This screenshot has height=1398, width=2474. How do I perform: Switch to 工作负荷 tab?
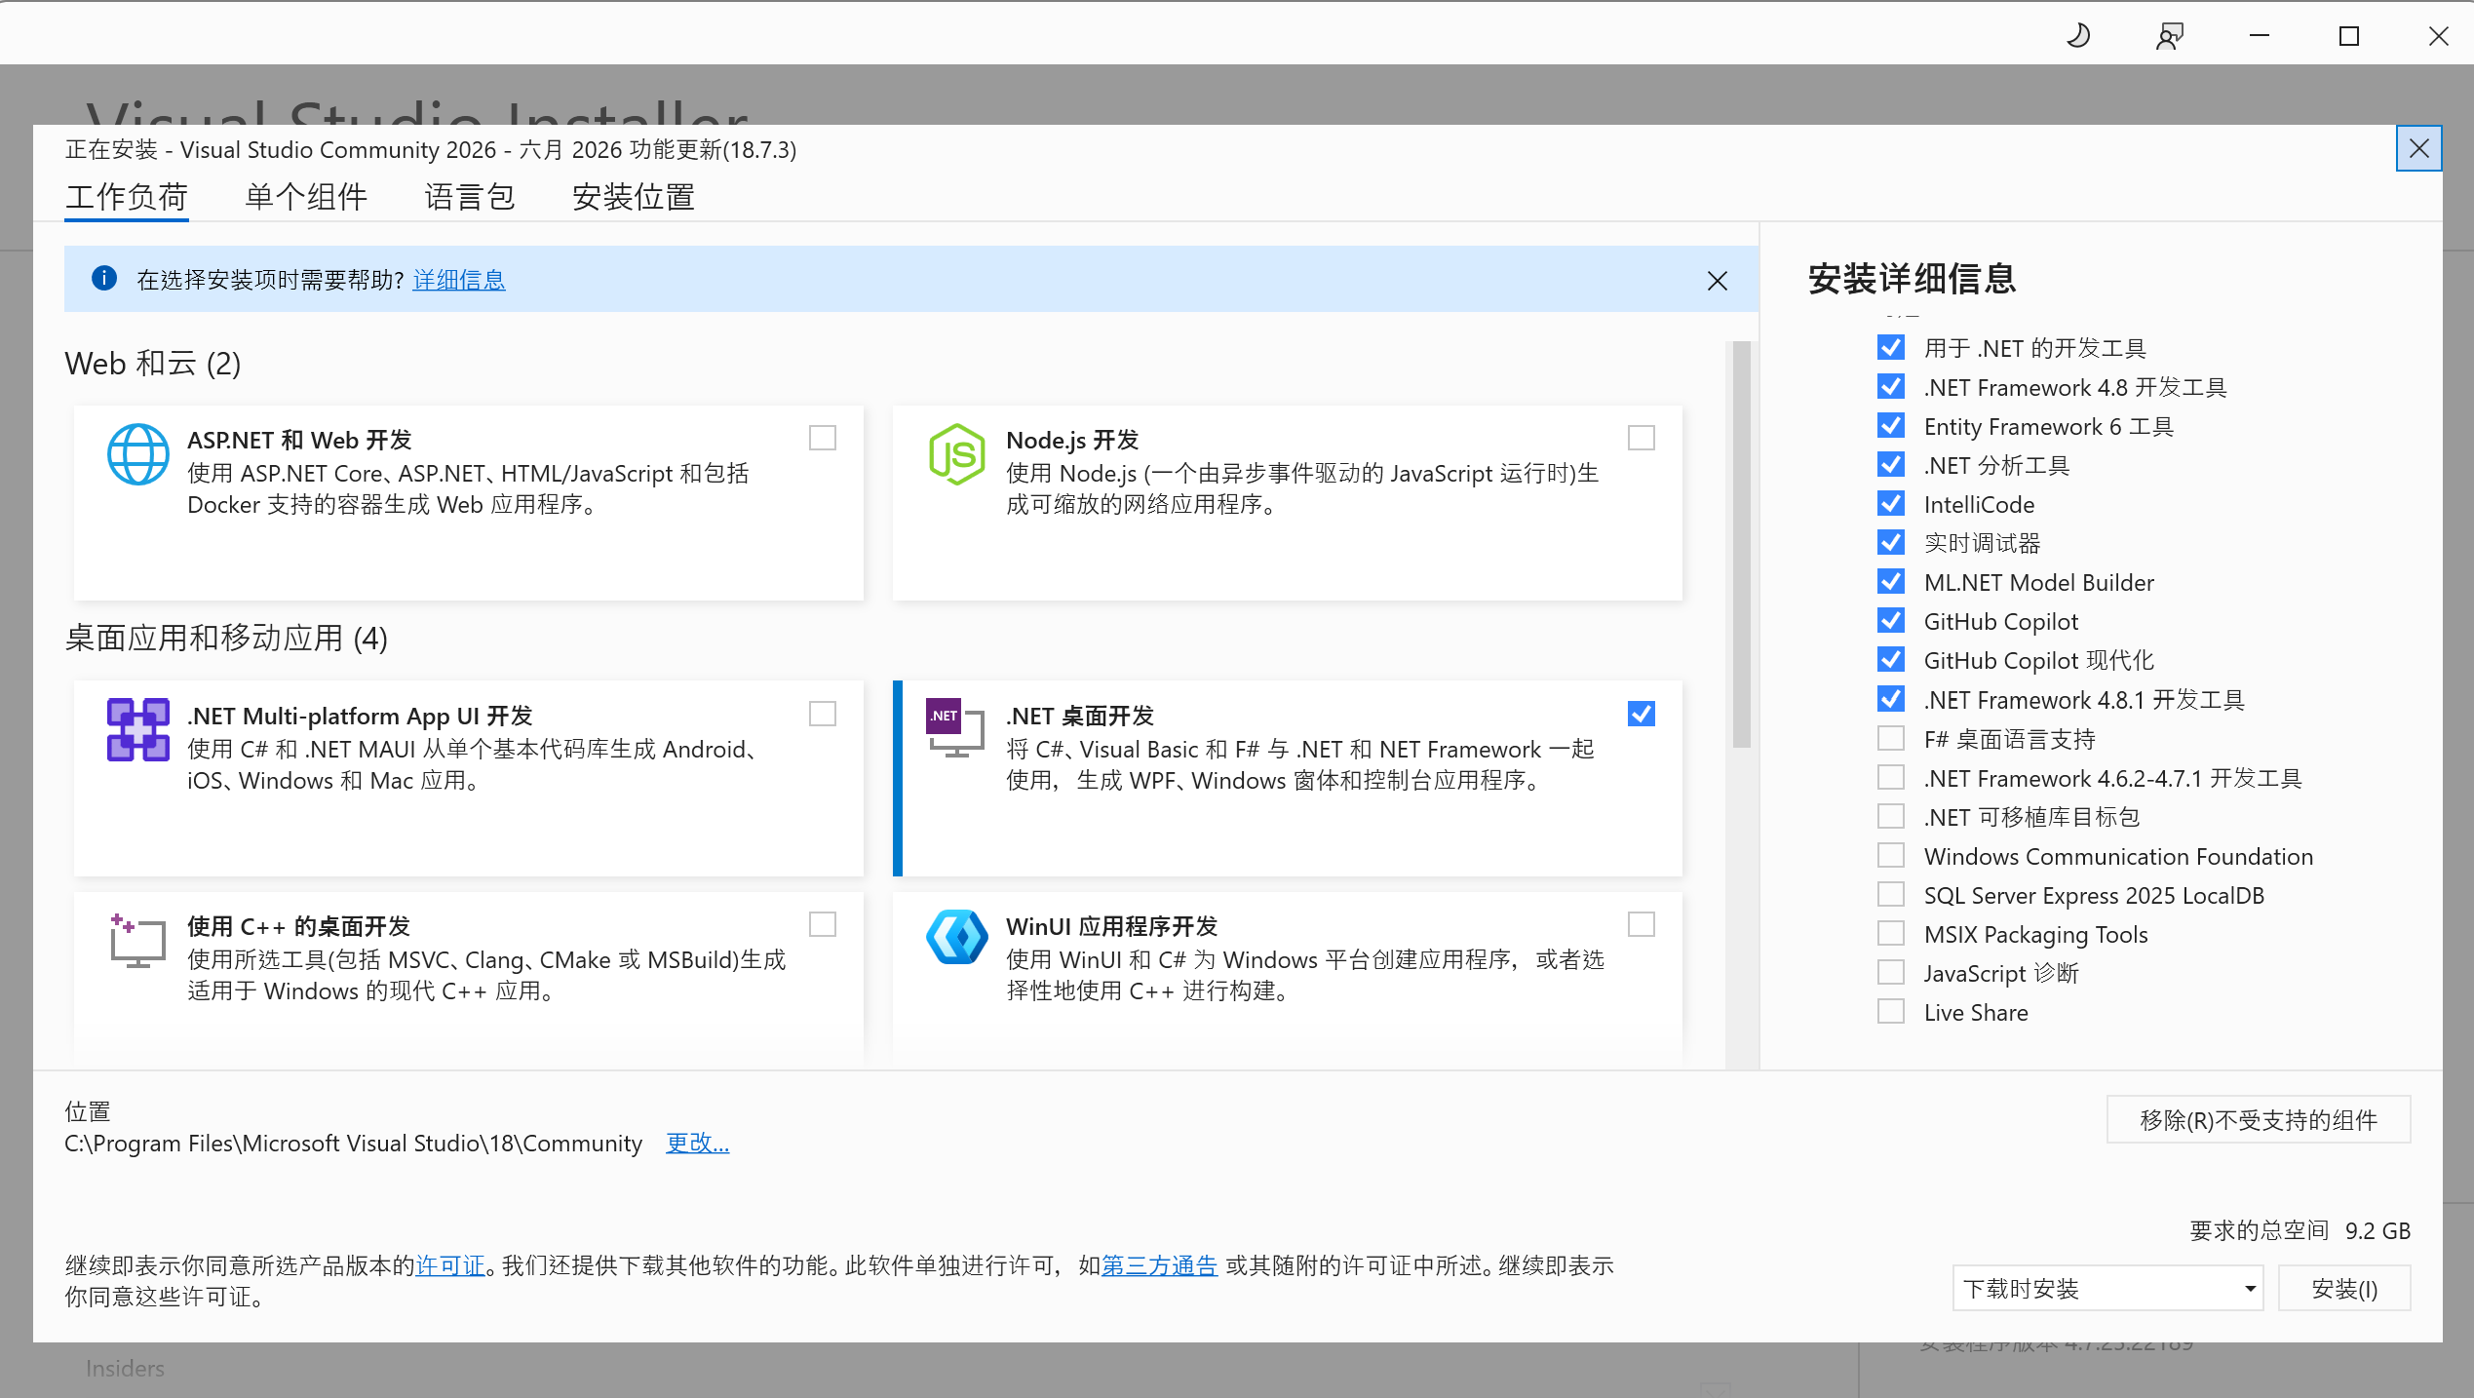pos(127,197)
